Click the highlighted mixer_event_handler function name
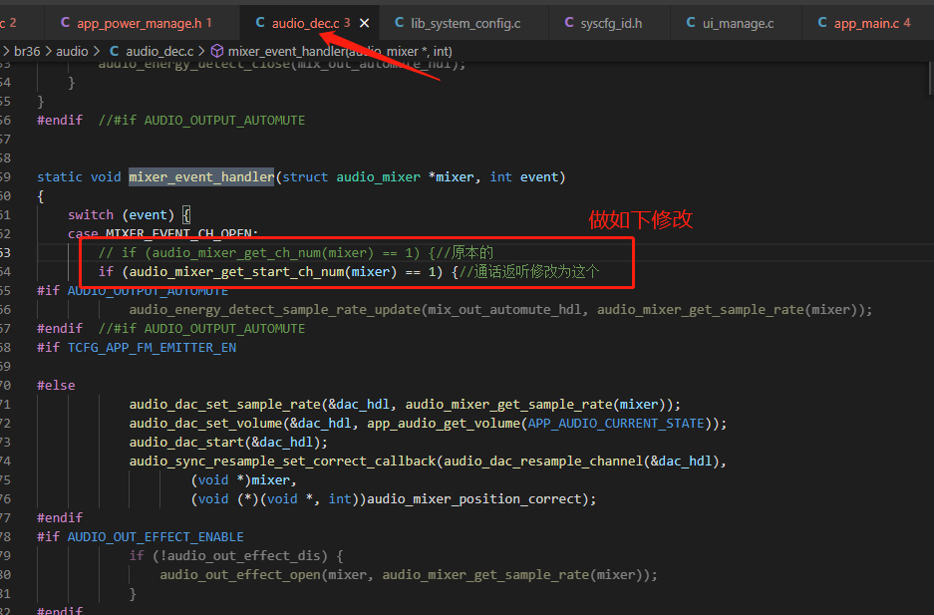 201,176
